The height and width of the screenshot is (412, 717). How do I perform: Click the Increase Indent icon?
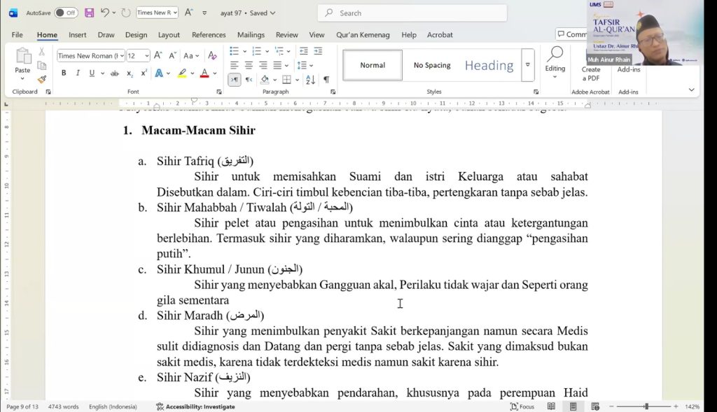tap(318, 51)
